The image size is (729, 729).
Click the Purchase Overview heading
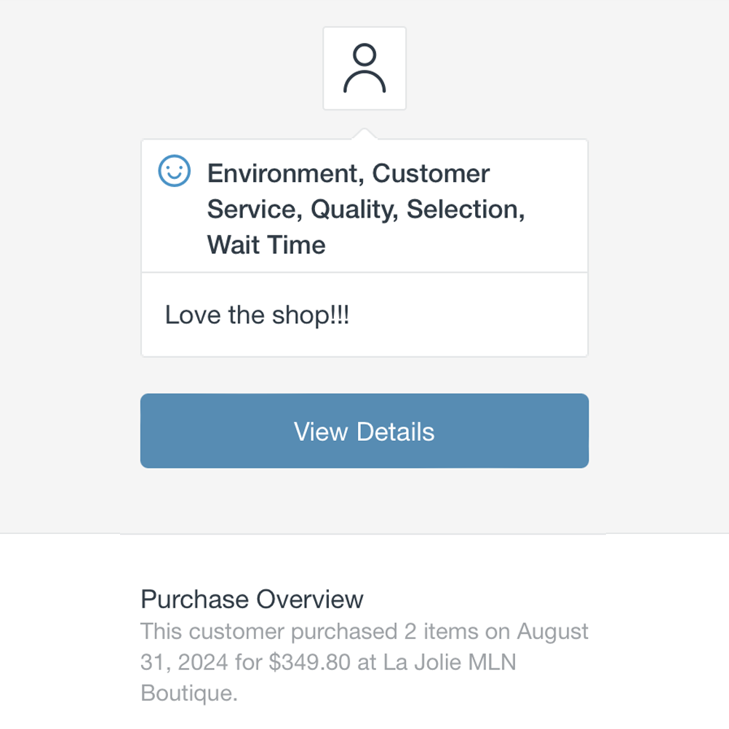coord(252,599)
